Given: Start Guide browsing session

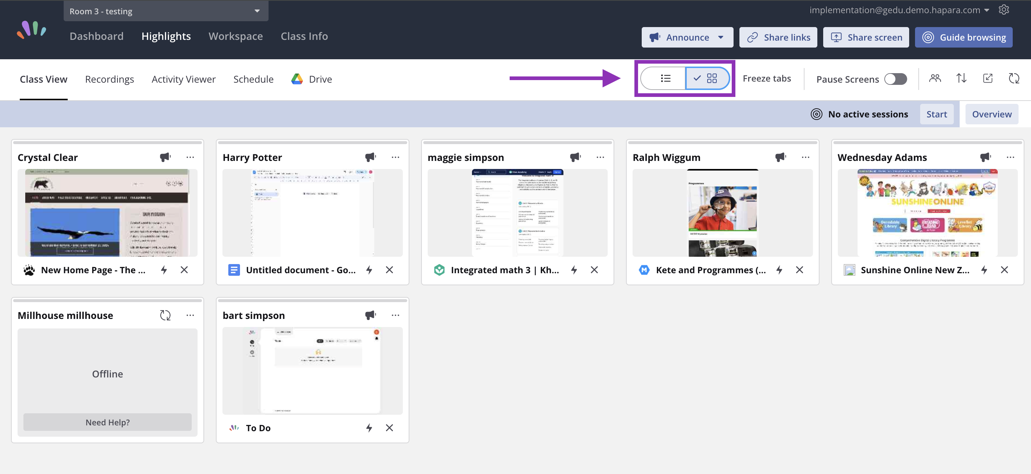Looking at the screenshot, I should coord(963,37).
